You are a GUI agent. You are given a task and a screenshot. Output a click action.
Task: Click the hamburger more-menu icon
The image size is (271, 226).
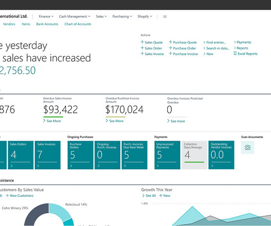pos(165,16)
